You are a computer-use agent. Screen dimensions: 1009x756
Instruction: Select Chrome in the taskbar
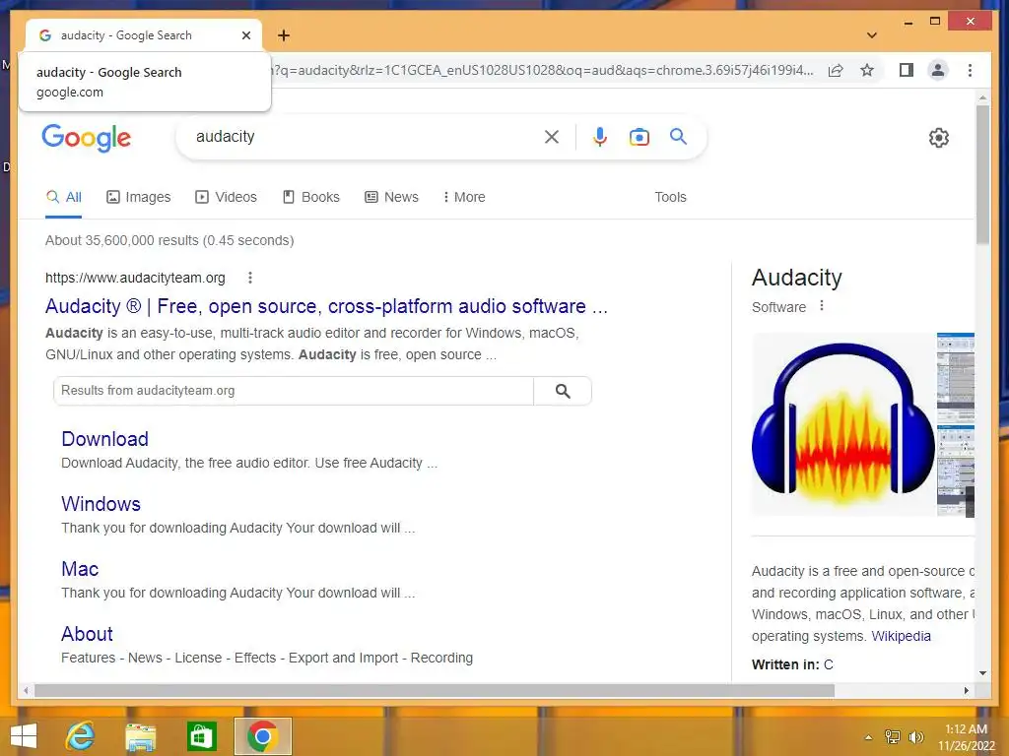click(x=262, y=736)
